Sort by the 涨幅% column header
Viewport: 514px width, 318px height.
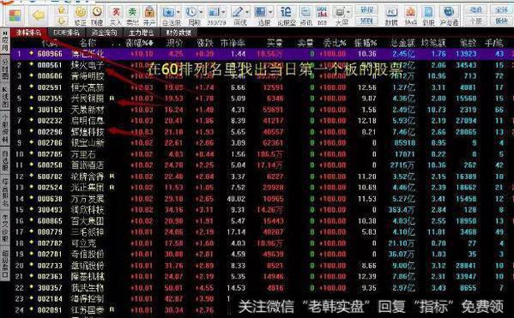(x=140, y=43)
